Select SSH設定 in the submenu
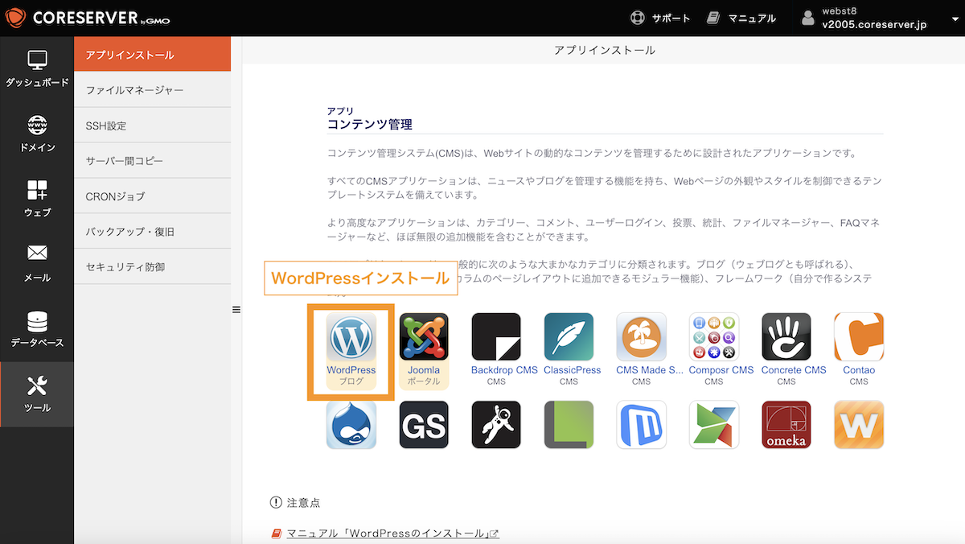Image resolution: width=965 pixels, height=544 pixels. (x=153, y=126)
